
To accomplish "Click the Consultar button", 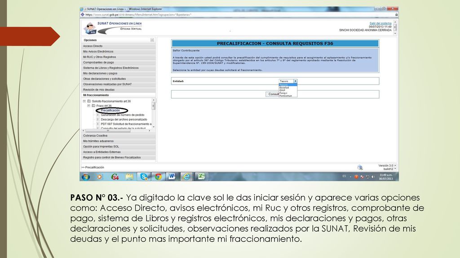I will (273, 94).
